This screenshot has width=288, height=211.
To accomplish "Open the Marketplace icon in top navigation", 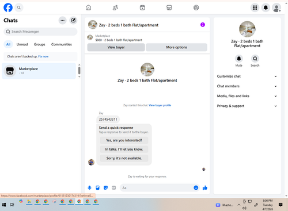I will [169, 7].
